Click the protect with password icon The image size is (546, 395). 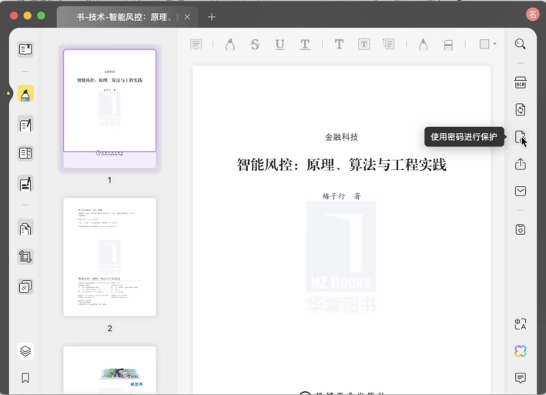[x=521, y=137]
